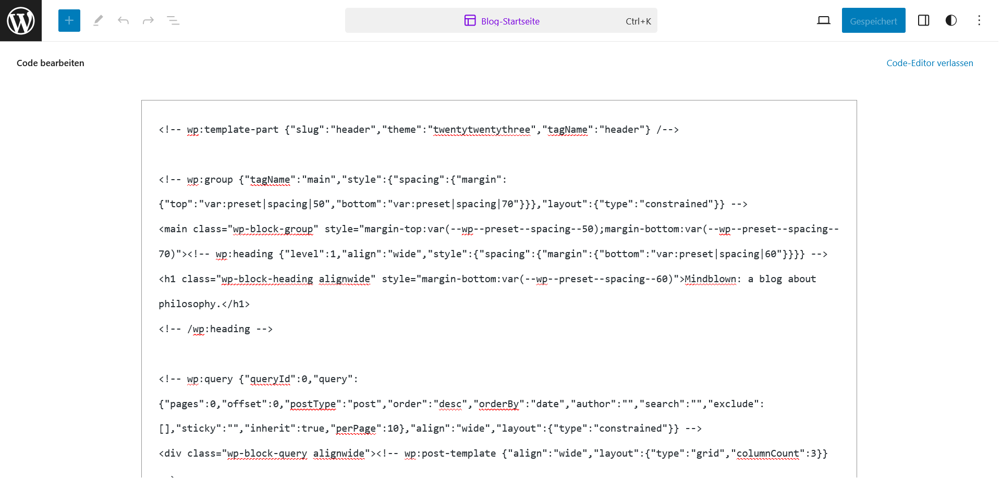Redo the reverted change
Viewport: 1001px width, 478px height.
coord(148,21)
